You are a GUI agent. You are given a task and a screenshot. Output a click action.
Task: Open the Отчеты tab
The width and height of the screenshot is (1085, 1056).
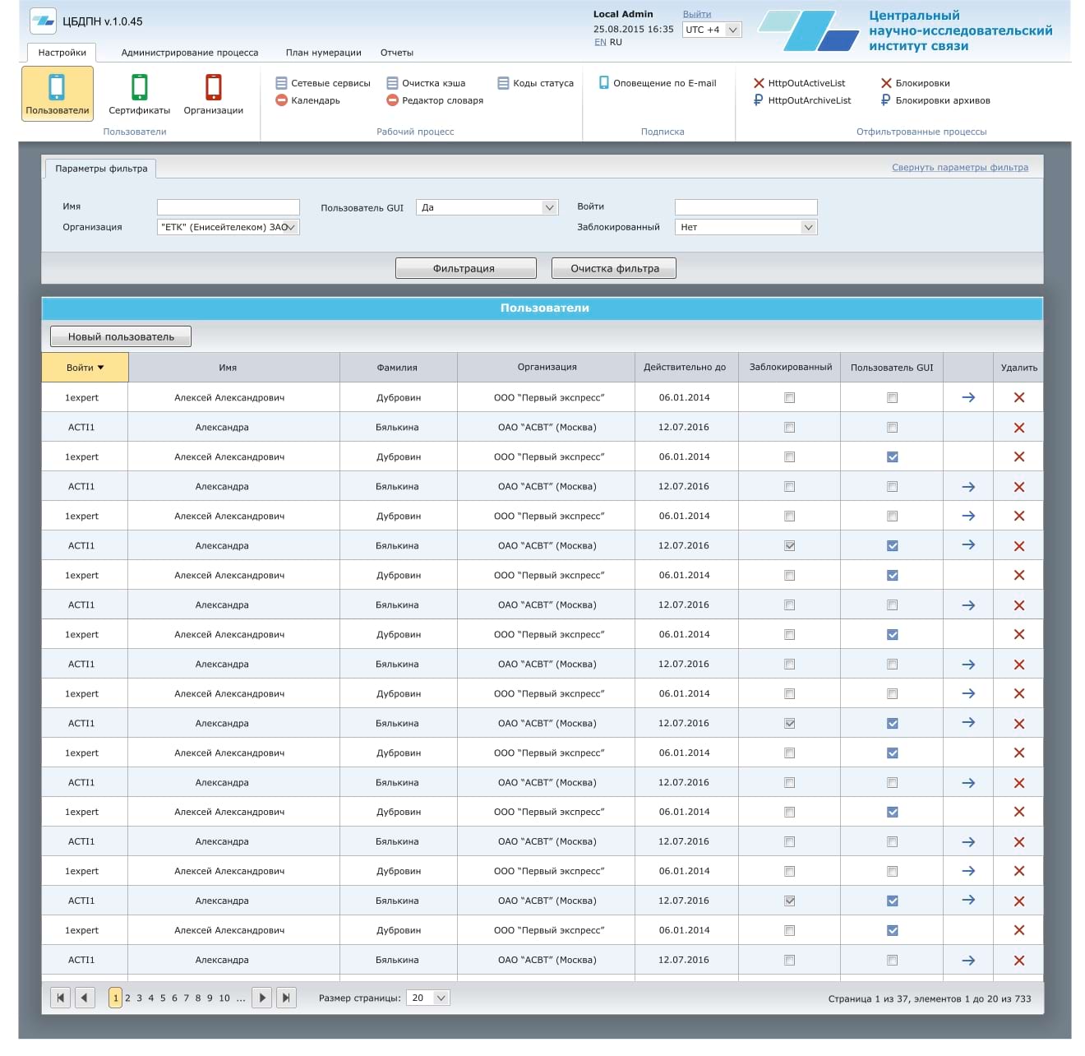pyautogui.click(x=396, y=53)
